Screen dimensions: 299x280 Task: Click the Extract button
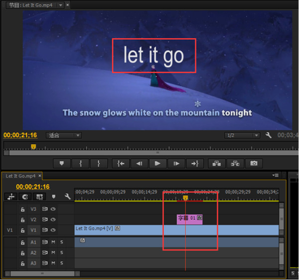235,163
